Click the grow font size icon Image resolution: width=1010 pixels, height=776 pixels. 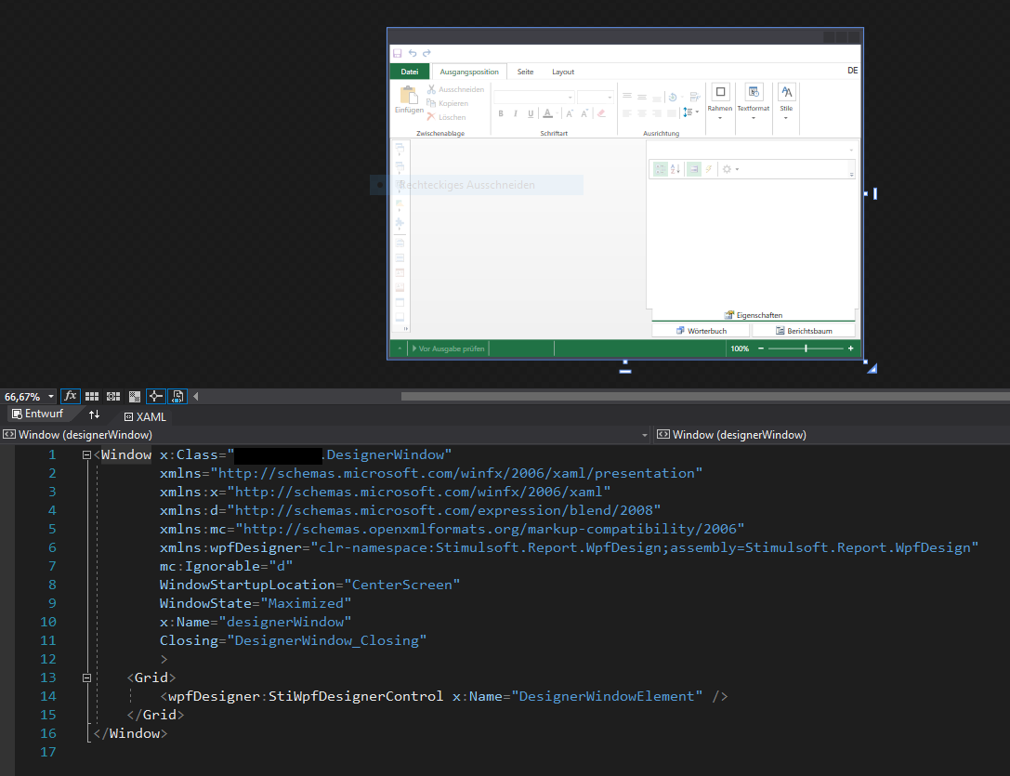(x=570, y=113)
